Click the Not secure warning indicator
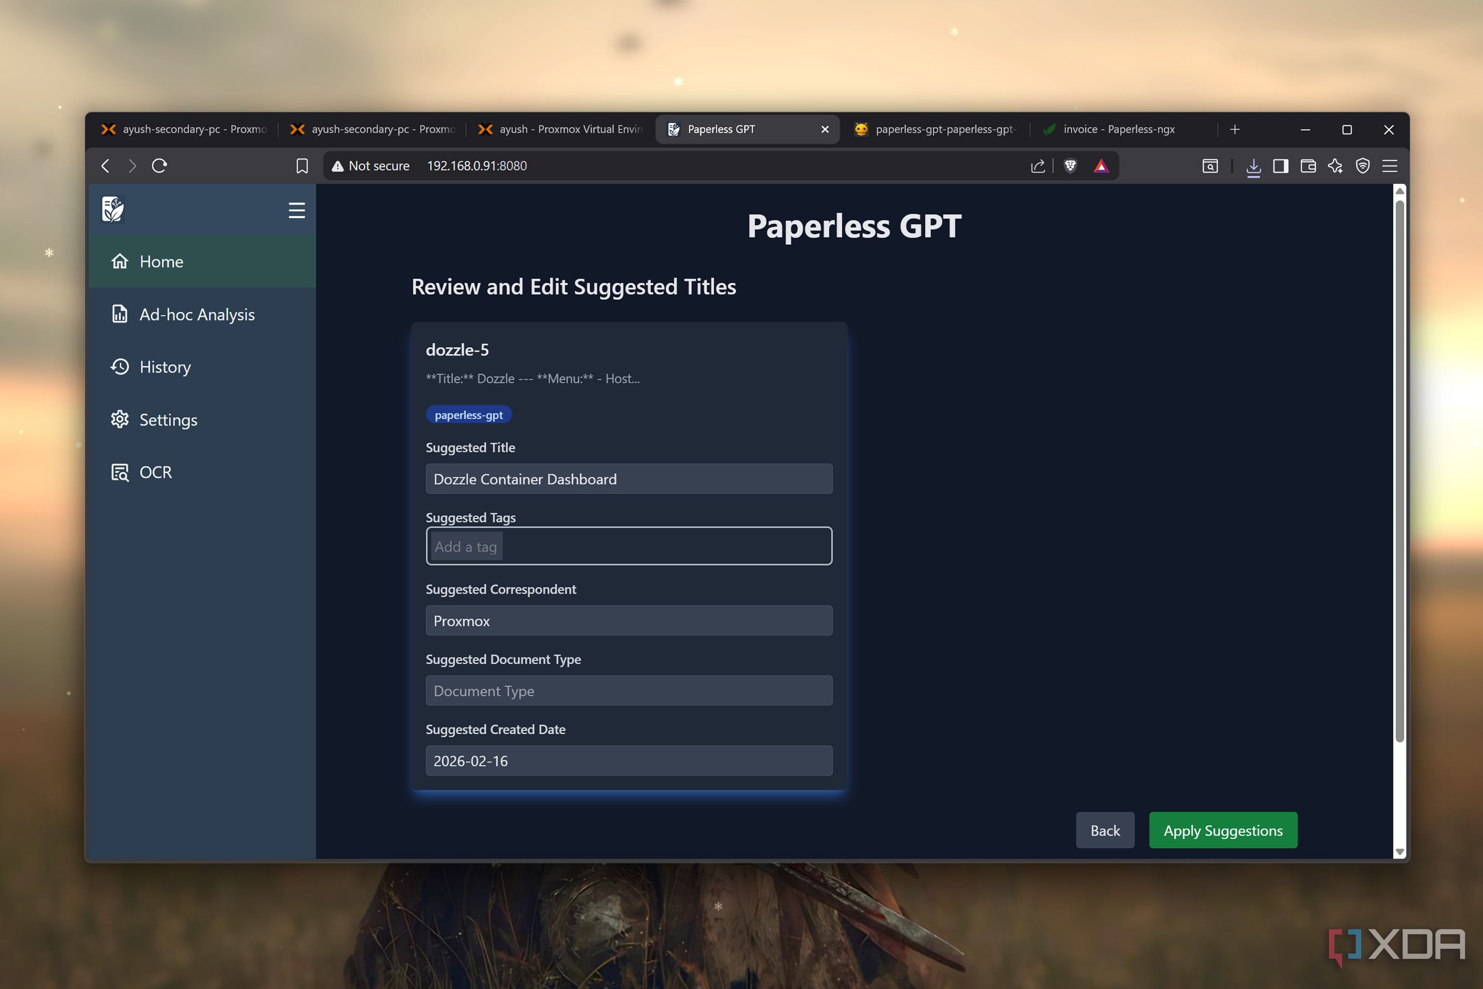The height and width of the screenshot is (989, 1483). click(x=371, y=166)
